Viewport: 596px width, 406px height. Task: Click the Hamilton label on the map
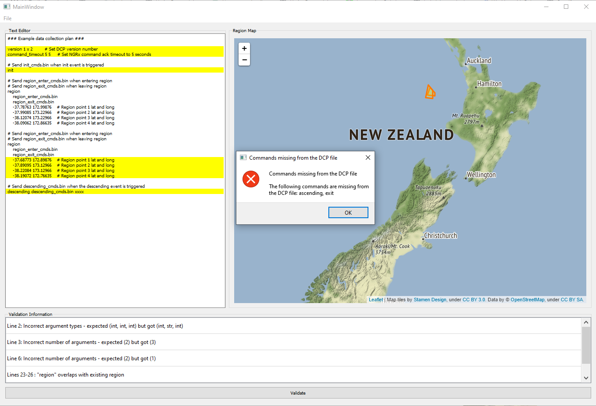(x=489, y=84)
